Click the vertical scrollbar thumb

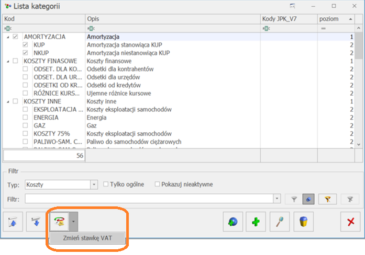point(359,45)
